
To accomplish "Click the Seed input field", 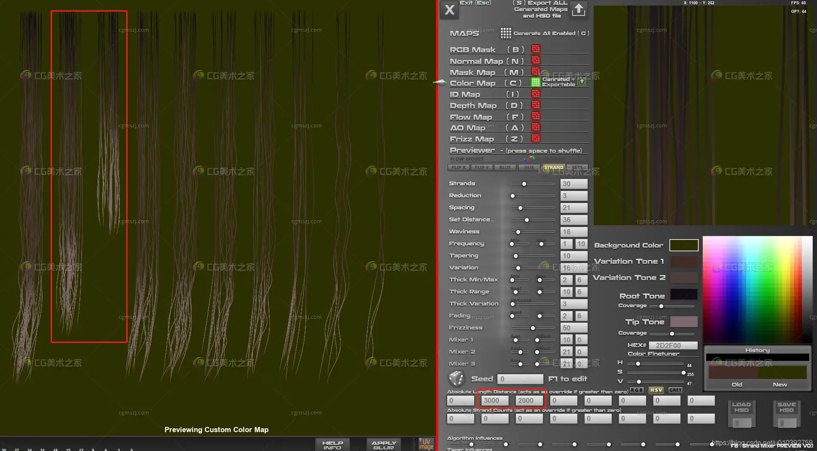I will click(520, 379).
